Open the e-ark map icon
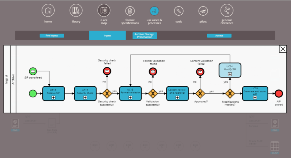The width and height of the screenshot is (291, 158). tap(104, 11)
